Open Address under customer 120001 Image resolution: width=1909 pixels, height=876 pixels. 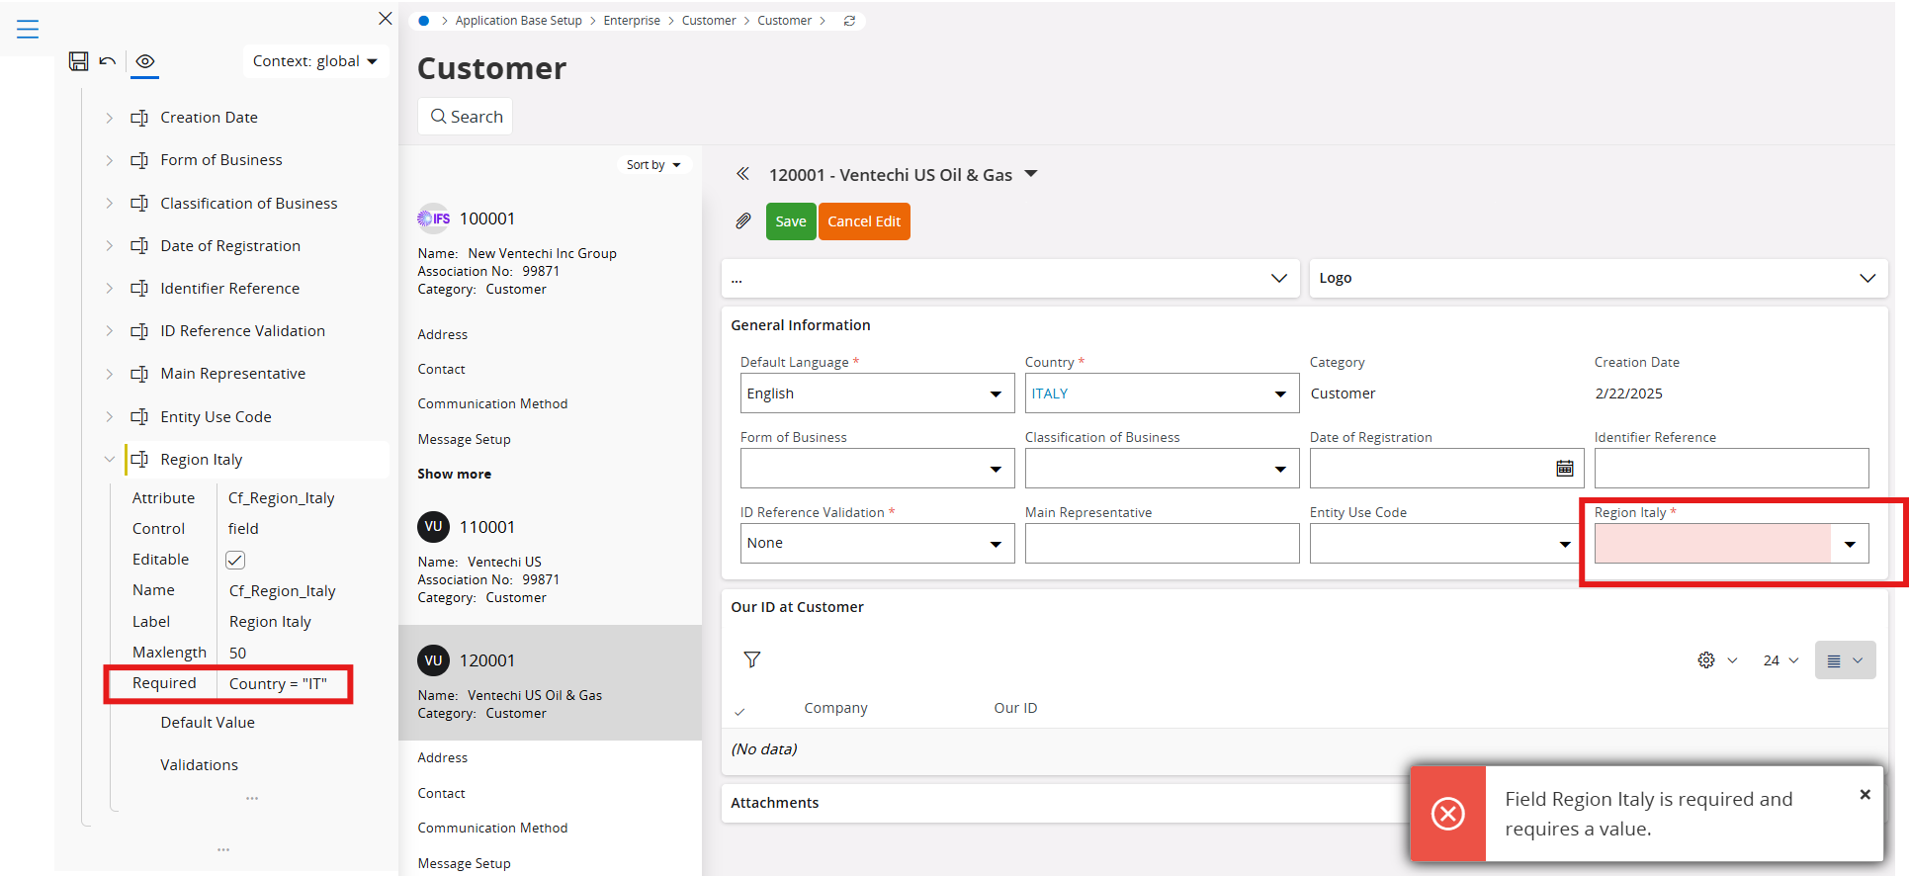pyautogui.click(x=443, y=758)
